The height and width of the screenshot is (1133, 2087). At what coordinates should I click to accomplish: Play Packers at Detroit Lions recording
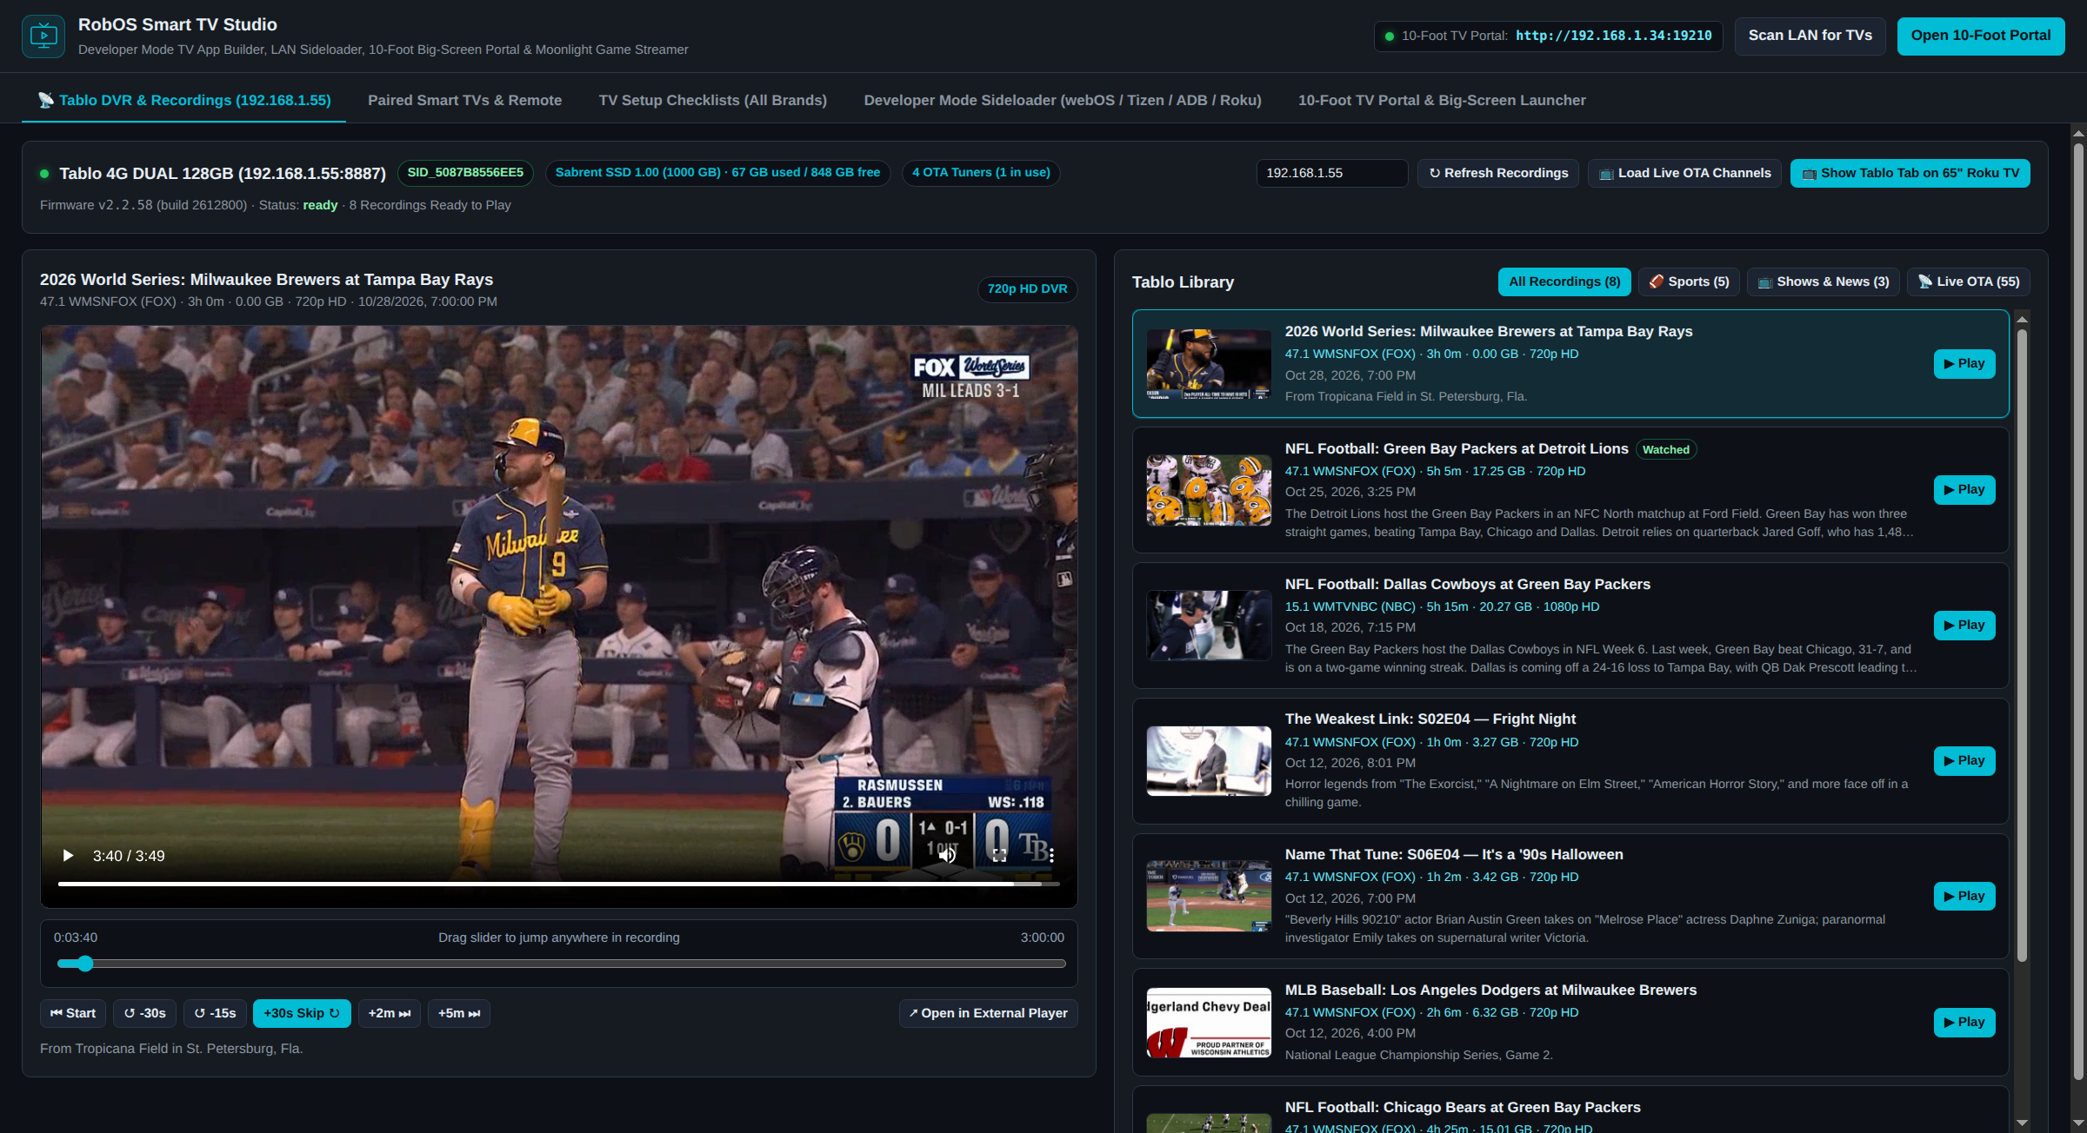pyautogui.click(x=1964, y=490)
